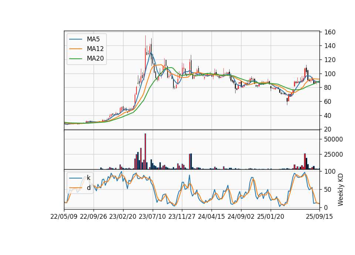Image resolution: width=355 pixels, height=255 pixels.
Task: Click the d legend label in KD panel
Action: (88, 188)
